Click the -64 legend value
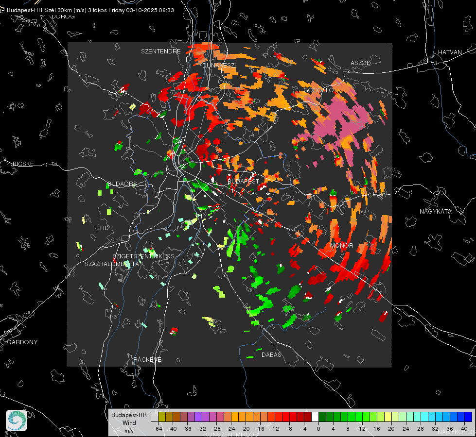476x437 pixels. (x=158, y=429)
